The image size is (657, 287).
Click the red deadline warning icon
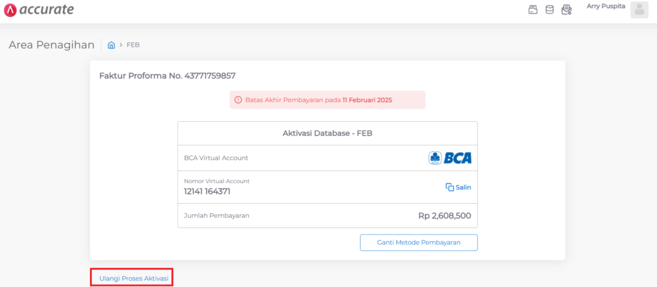point(238,100)
